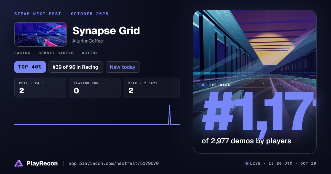Image resolution: width=331 pixels, height=174 pixels.
Task: Select the #39 of 96 in Racing badge
Action: point(76,67)
